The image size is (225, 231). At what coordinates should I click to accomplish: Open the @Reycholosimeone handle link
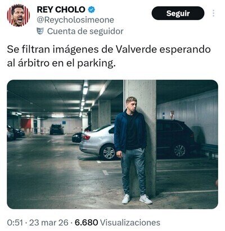click(x=75, y=20)
